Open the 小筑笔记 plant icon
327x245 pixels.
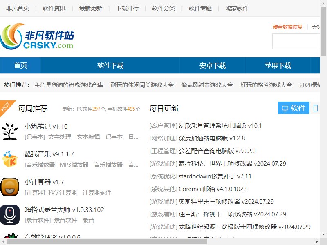pos(10,131)
